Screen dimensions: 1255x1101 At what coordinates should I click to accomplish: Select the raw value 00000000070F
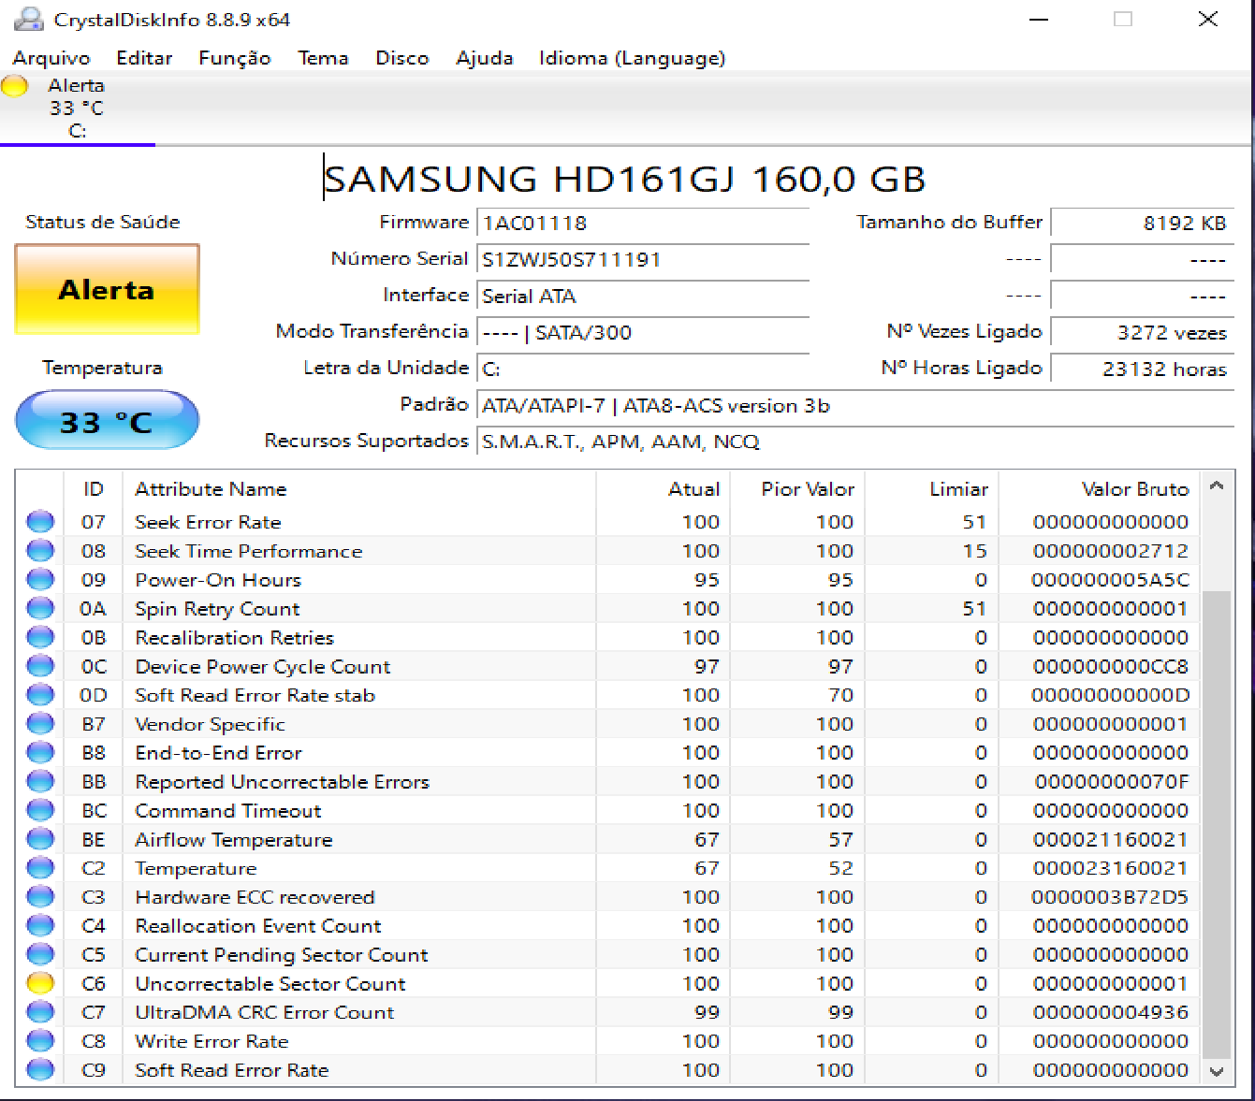(x=1112, y=782)
